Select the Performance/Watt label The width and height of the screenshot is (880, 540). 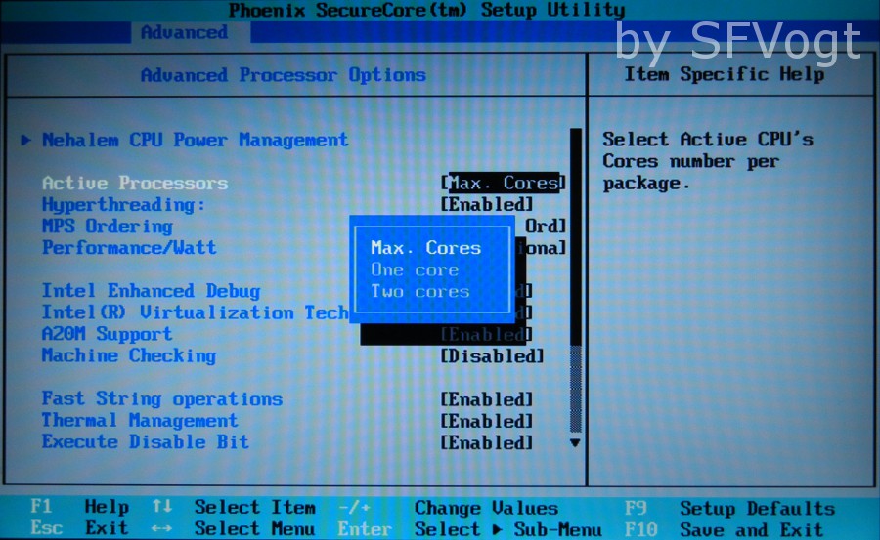[x=129, y=247]
